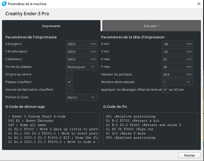Click the Parfum G-Code label
This screenshot has height=161, width=204.
17,97
